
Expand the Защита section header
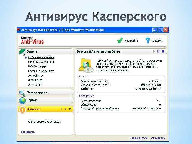[x=45, y=51]
